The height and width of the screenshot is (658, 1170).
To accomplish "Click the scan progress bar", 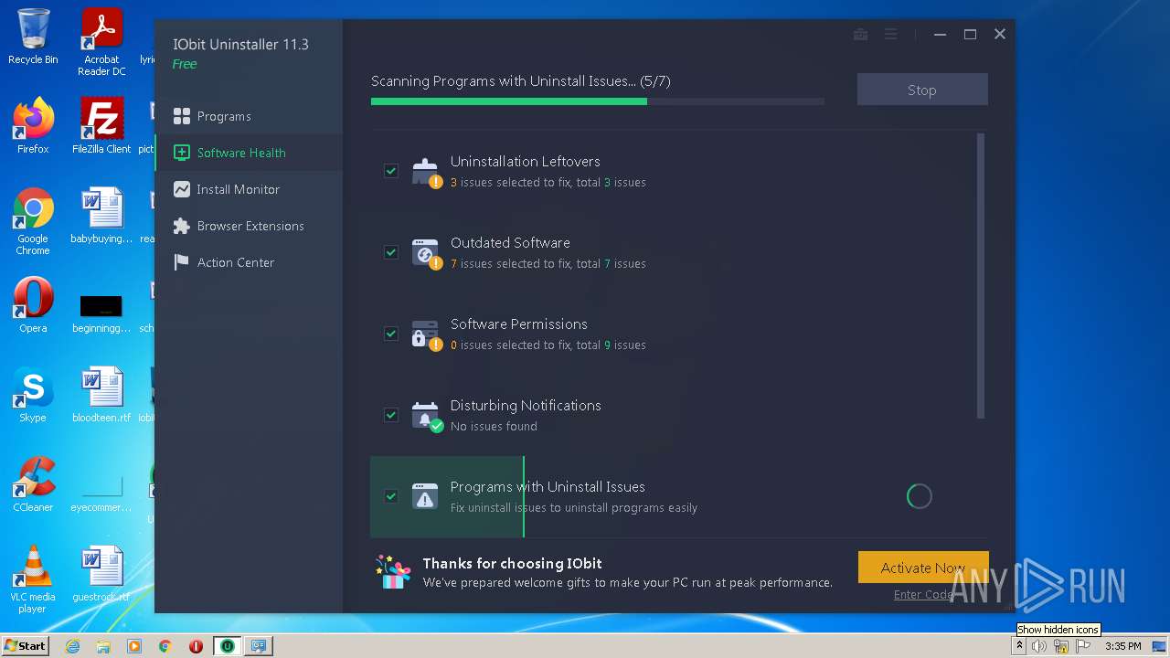I will coord(598,101).
